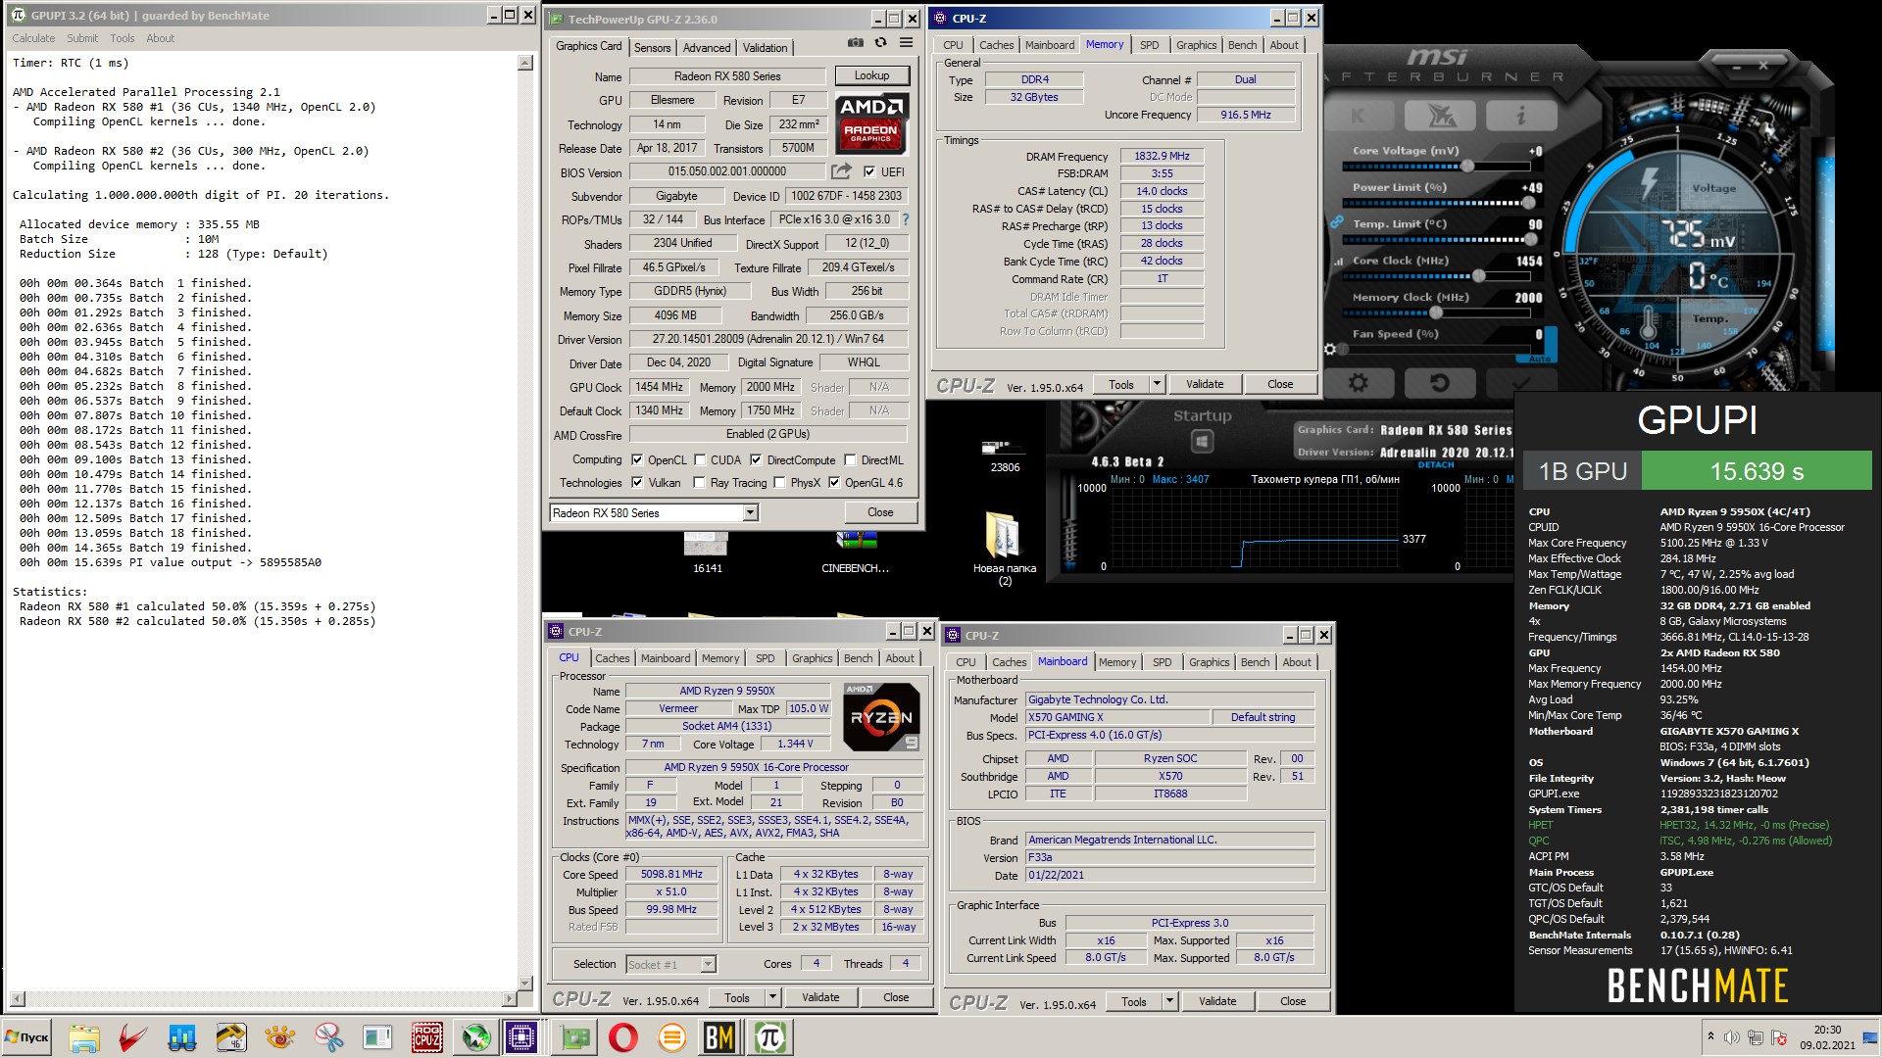Toggle the PhysX checkbox
Viewport: 1882px width, 1058px height.
point(779,482)
